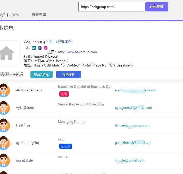Click the Managing Partner title
The image size is (183, 174).
click(x=72, y=122)
